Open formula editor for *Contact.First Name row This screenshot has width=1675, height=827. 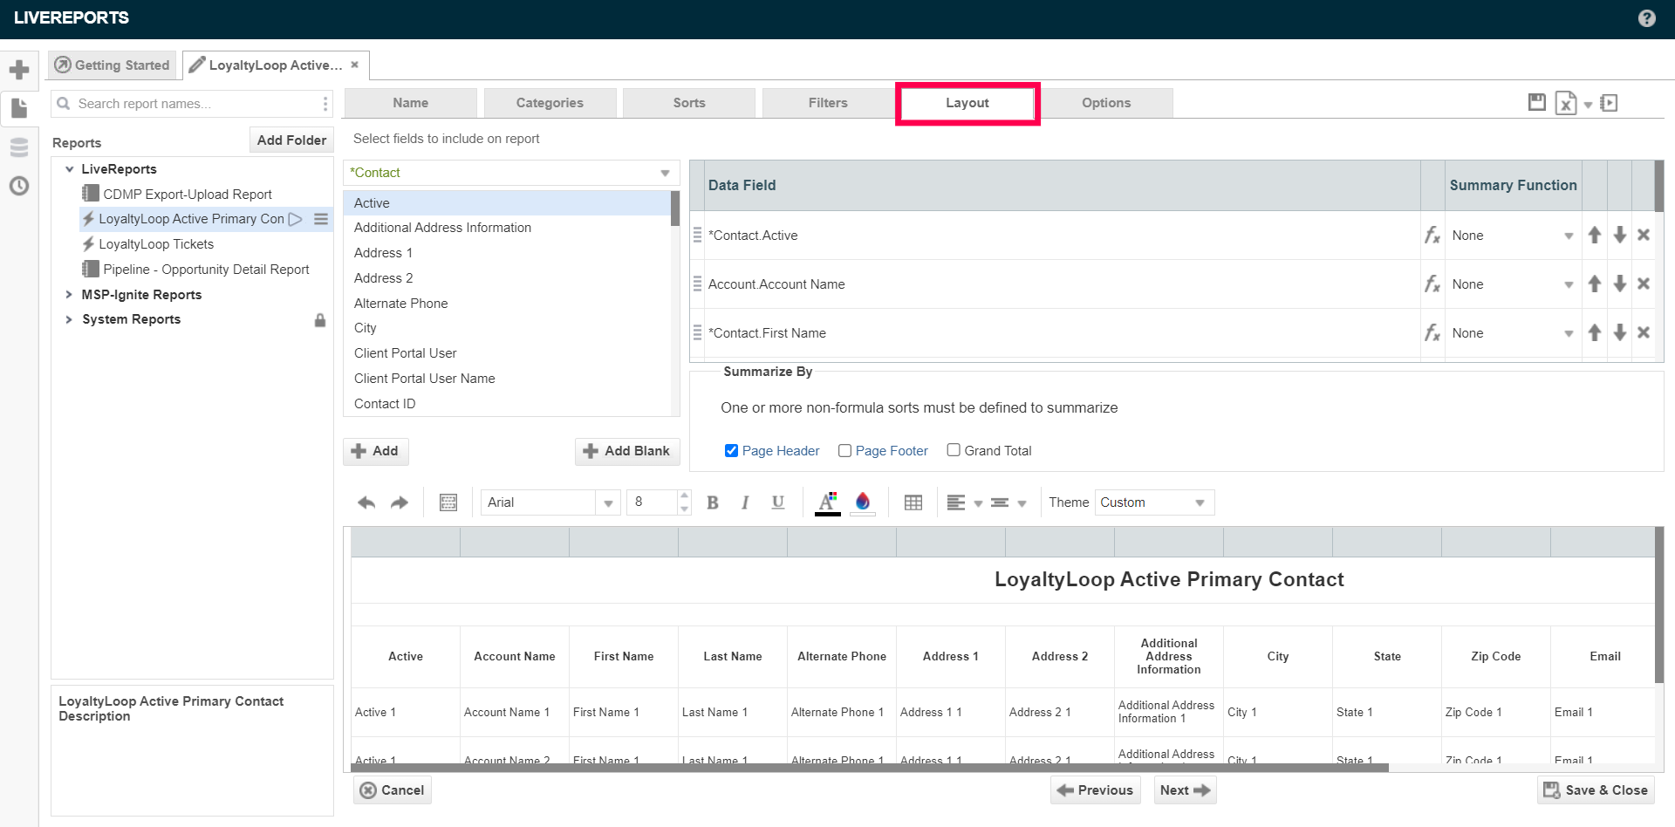click(x=1432, y=333)
